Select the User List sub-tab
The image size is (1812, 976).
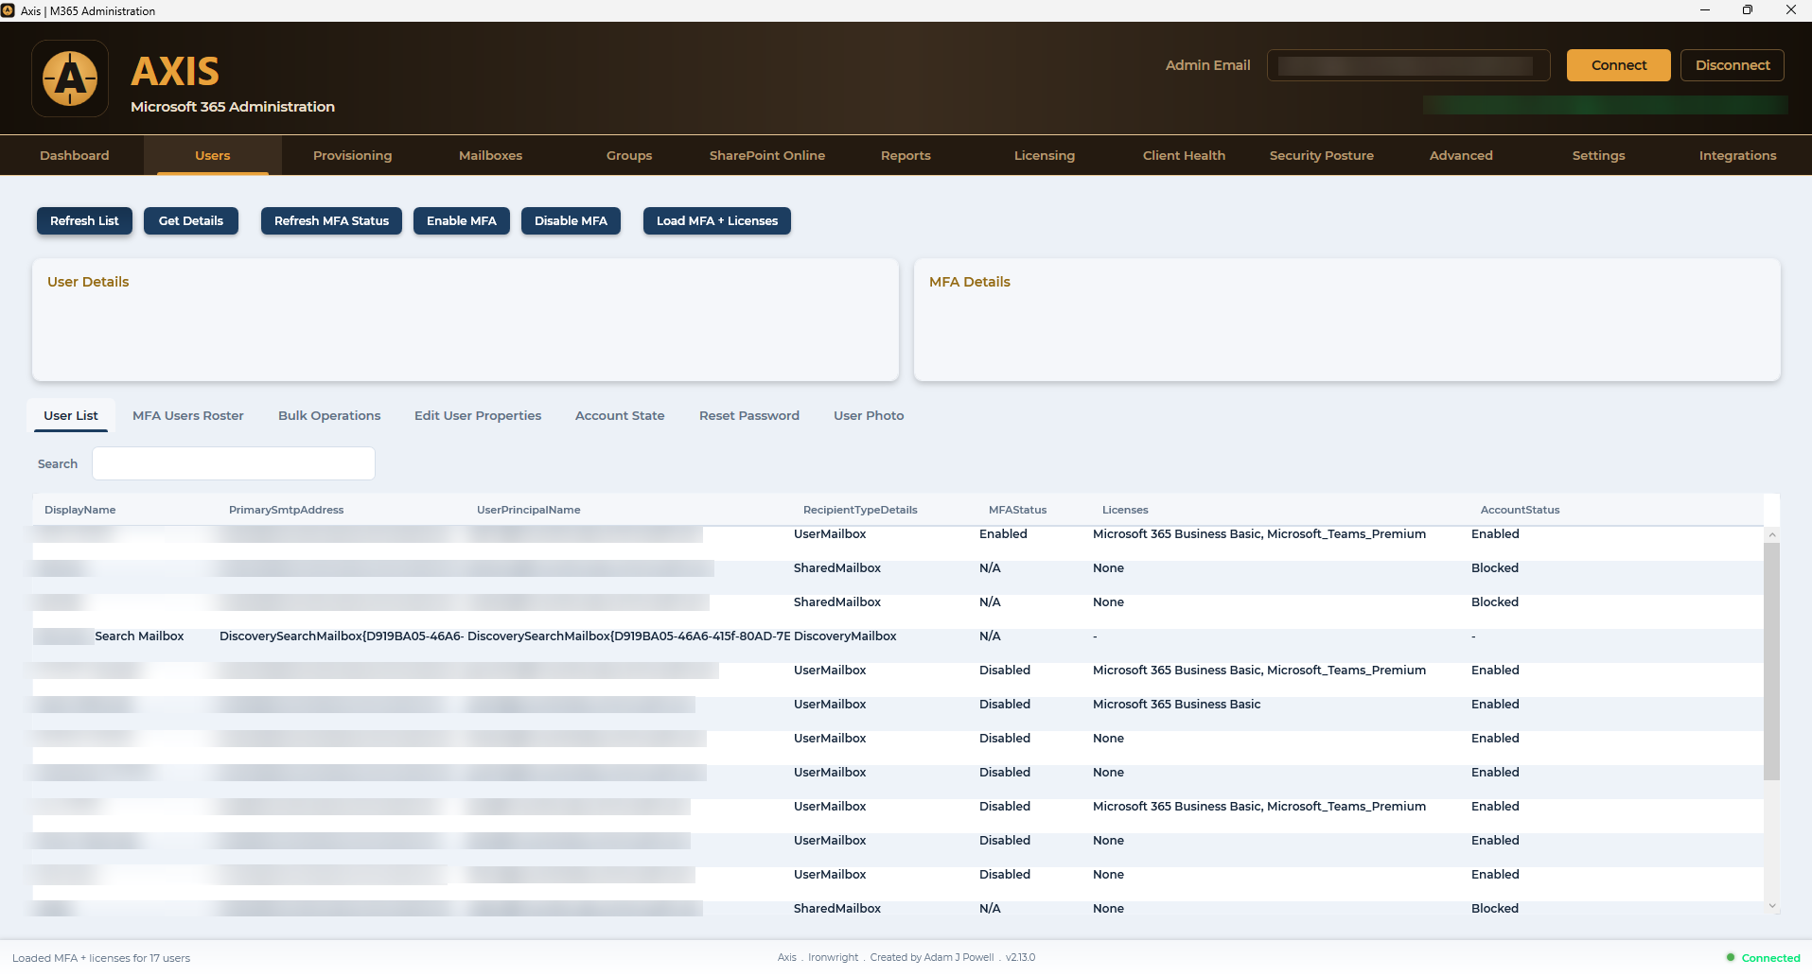[71, 415]
